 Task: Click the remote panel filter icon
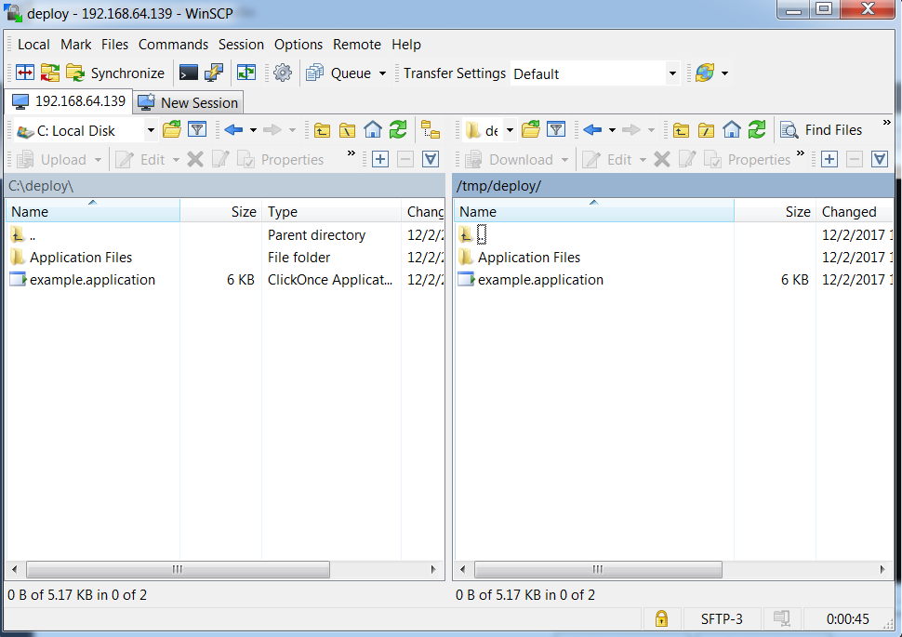click(556, 129)
